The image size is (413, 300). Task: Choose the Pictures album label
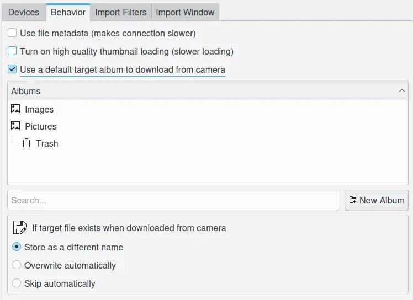tap(41, 127)
